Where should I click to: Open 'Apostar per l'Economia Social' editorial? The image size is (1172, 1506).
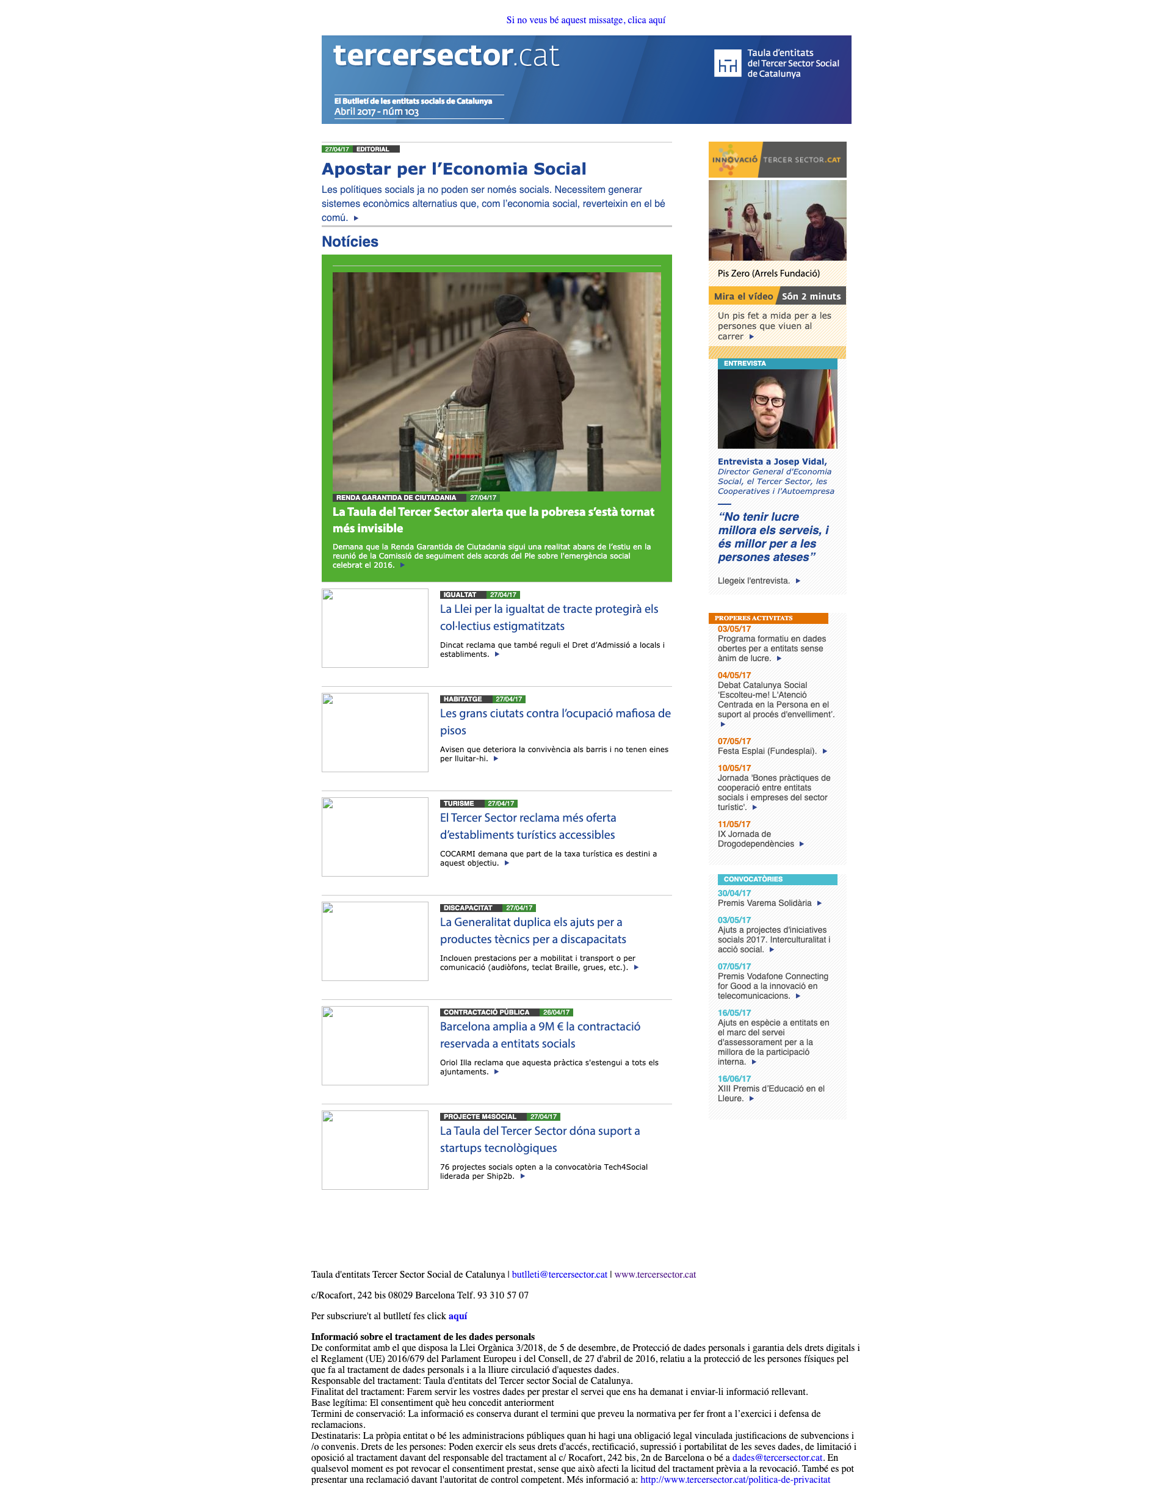pos(454,169)
